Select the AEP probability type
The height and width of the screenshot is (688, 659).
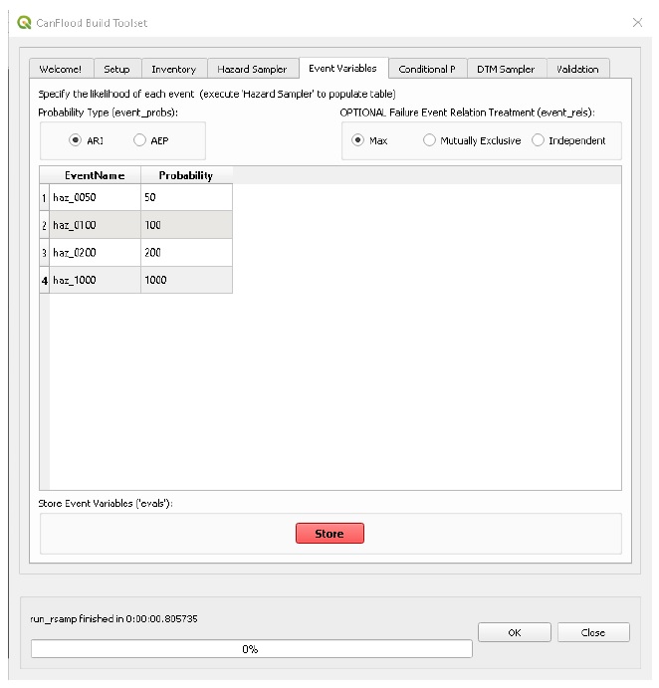pos(151,140)
